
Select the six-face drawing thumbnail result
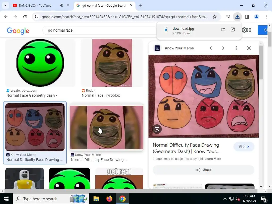click(35, 127)
